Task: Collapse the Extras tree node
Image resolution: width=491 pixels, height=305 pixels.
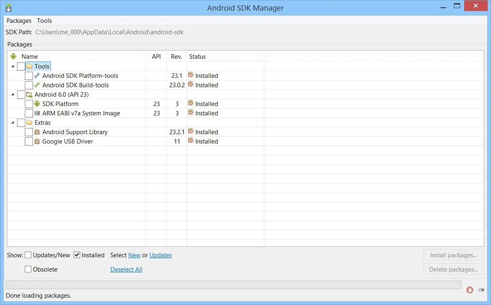Action: (x=13, y=122)
